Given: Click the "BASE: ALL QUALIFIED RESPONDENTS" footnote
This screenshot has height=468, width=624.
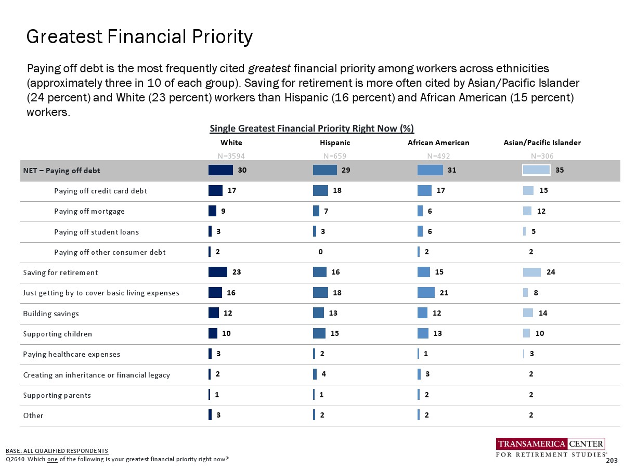Looking at the screenshot, I should [57, 450].
